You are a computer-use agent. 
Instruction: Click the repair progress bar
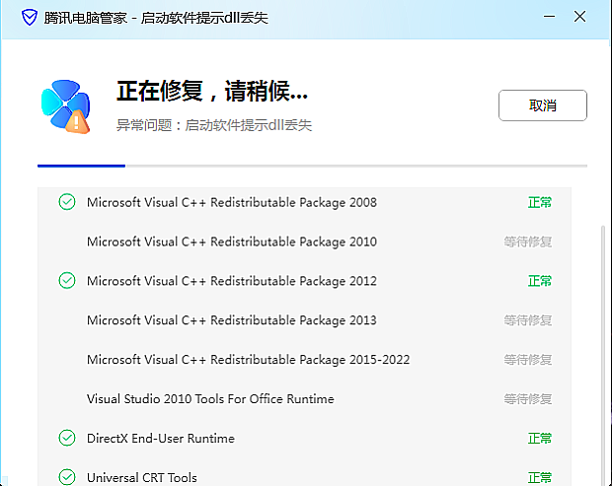coord(312,166)
